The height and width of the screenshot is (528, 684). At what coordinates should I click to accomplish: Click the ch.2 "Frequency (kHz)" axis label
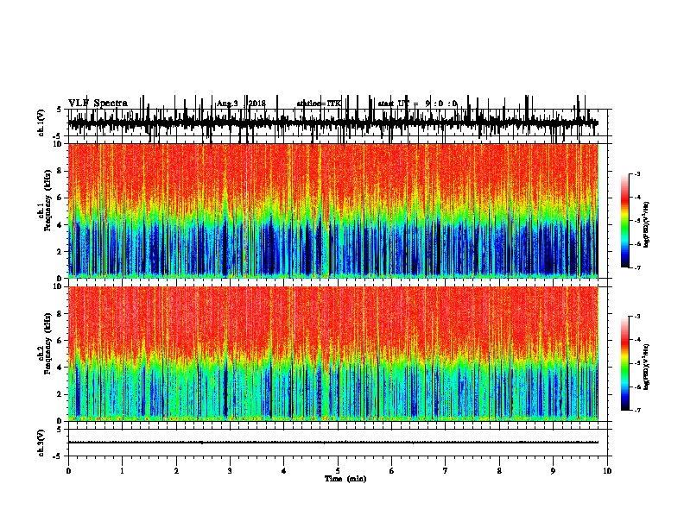point(47,343)
